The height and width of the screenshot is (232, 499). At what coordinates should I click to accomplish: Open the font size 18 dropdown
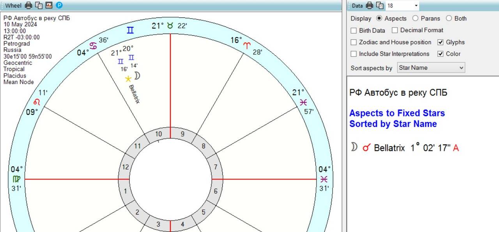pyautogui.click(x=416, y=6)
